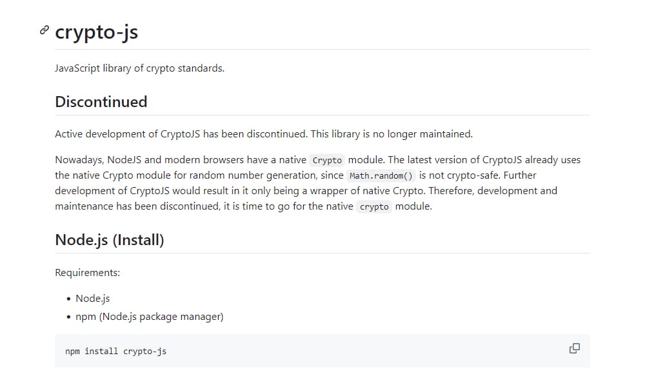The image size is (645, 387).
Task: Click the 'Node.js (Install)' section heading
Action: tap(109, 239)
